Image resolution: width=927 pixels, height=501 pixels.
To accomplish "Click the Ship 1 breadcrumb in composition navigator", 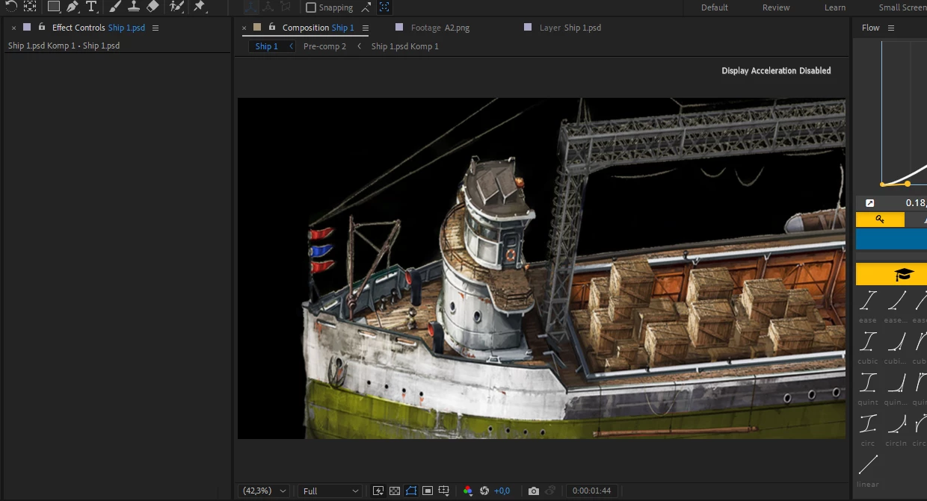I will point(266,46).
